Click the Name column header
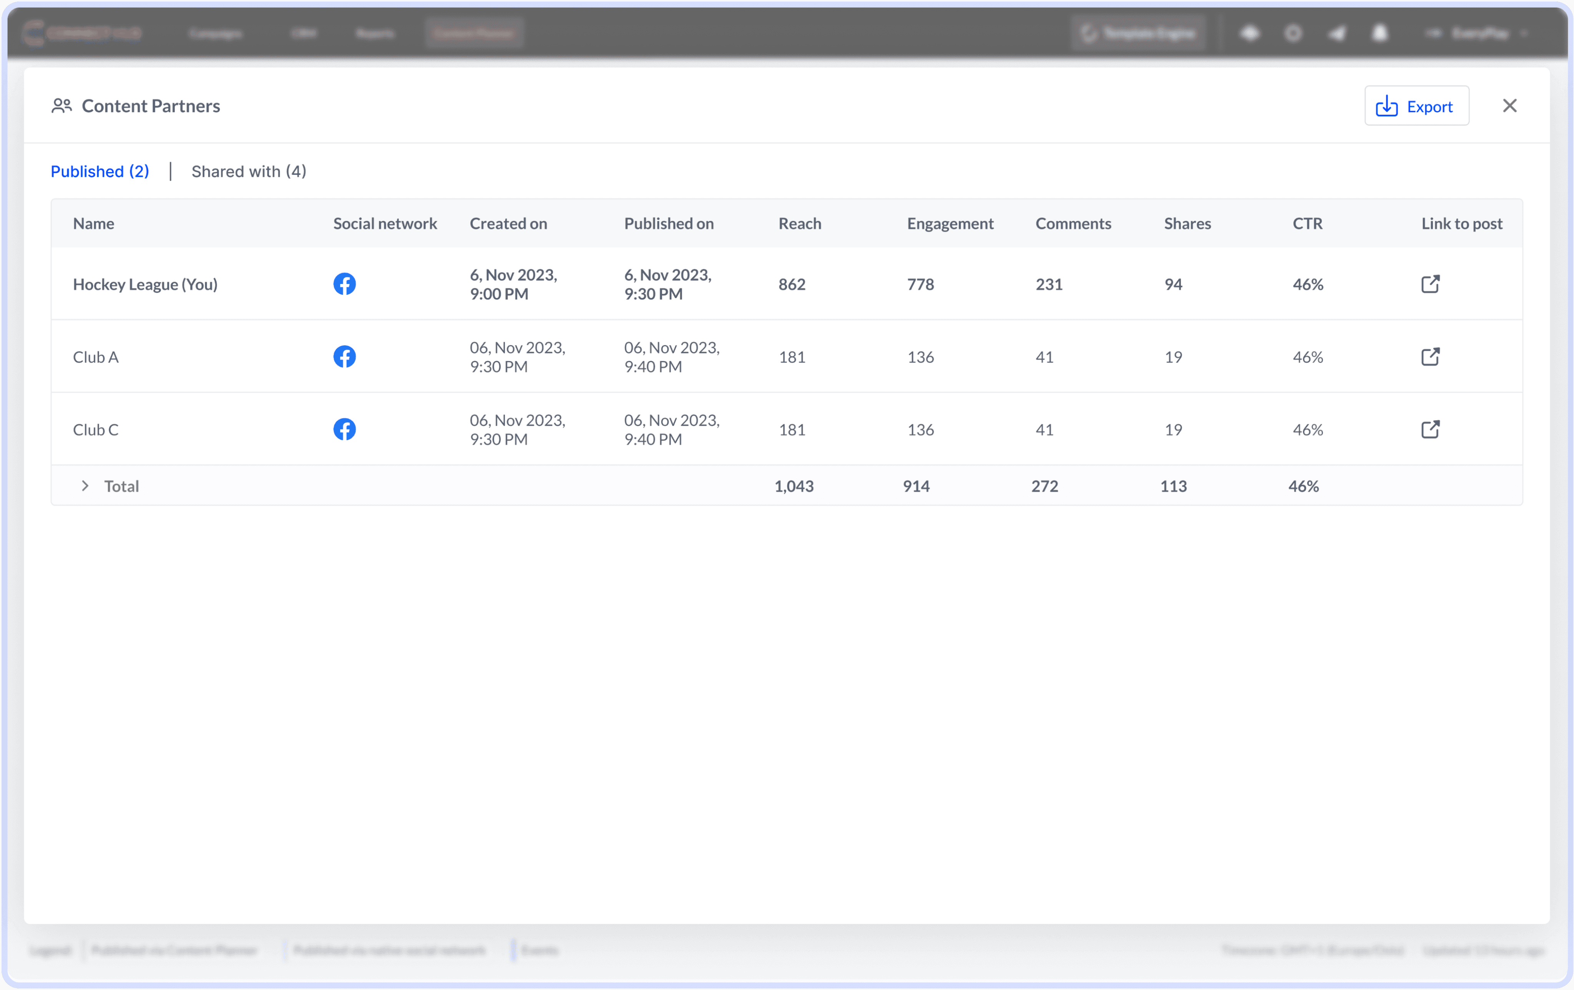The height and width of the screenshot is (990, 1574). [x=93, y=224]
